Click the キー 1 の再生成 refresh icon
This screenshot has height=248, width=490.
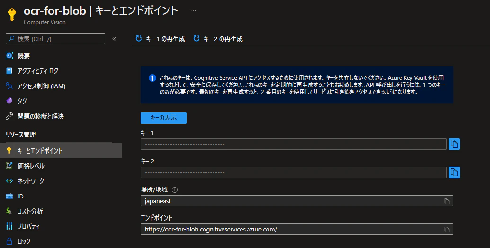coord(138,38)
